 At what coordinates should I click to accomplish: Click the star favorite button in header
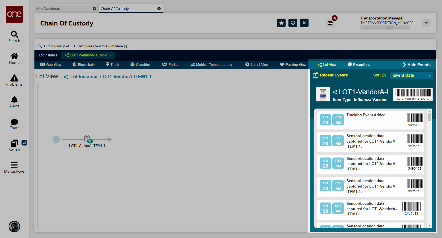coord(281,23)
